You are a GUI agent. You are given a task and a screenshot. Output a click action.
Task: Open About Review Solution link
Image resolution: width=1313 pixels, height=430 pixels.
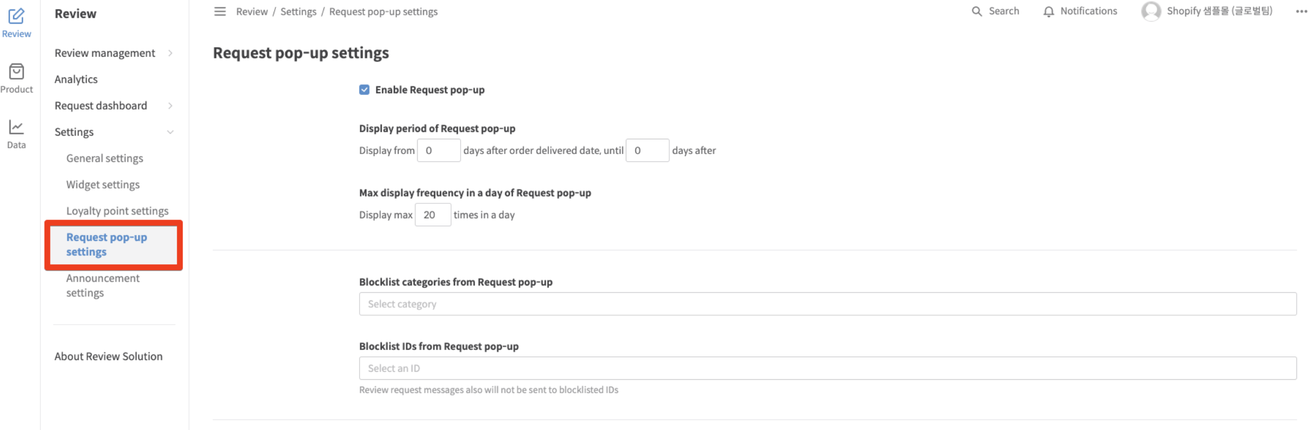pyautogui.click(x=109, y=356)
